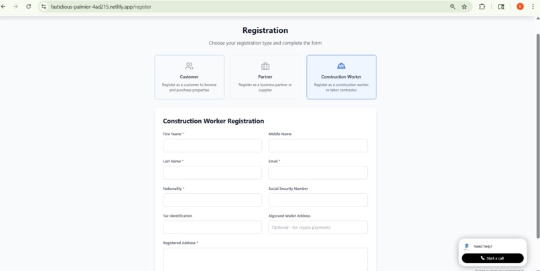The width and height of the screenshot is (540, 271).
Task: Open the tab search icon
Action: click(501, 7)
